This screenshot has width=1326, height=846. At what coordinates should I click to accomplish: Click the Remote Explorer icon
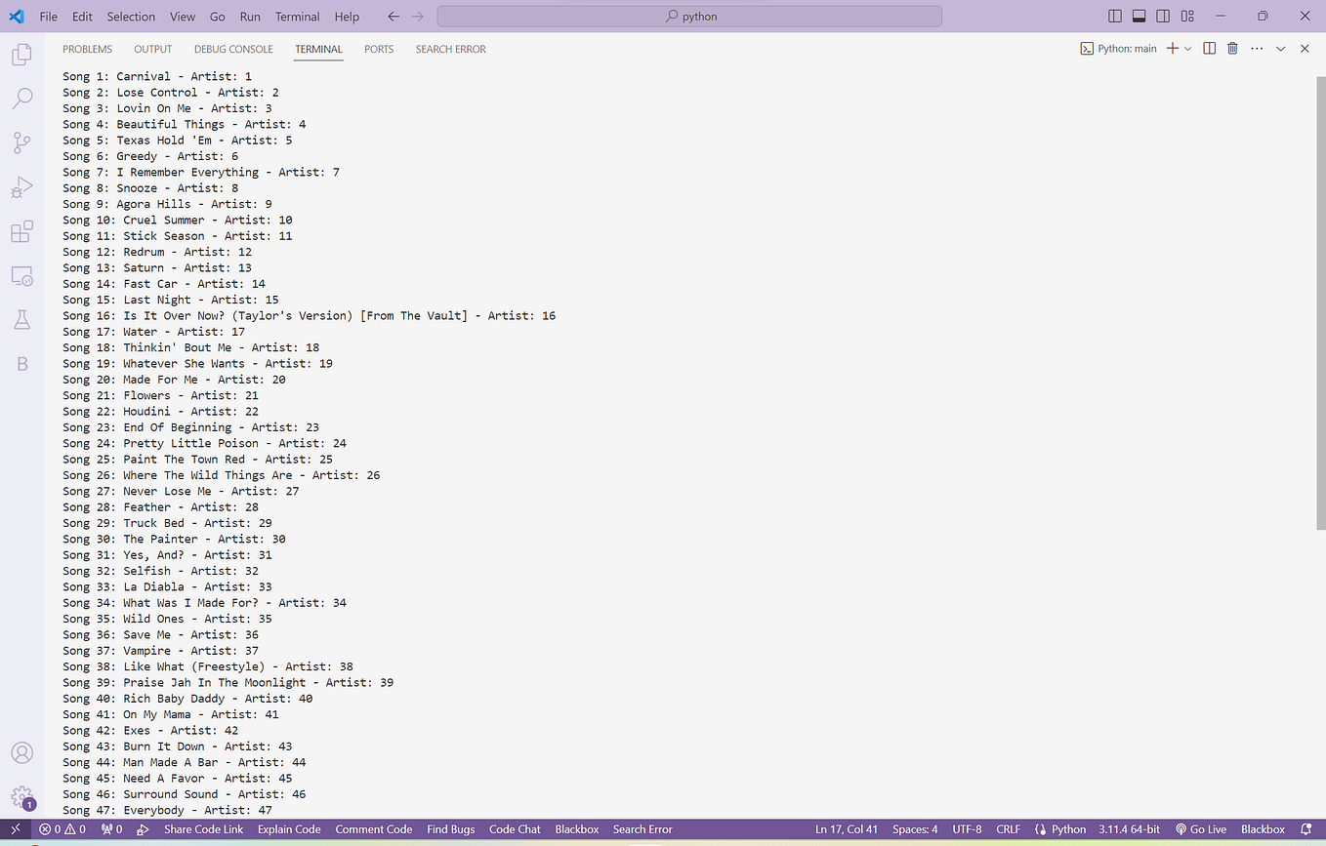(x=21, y=275)
